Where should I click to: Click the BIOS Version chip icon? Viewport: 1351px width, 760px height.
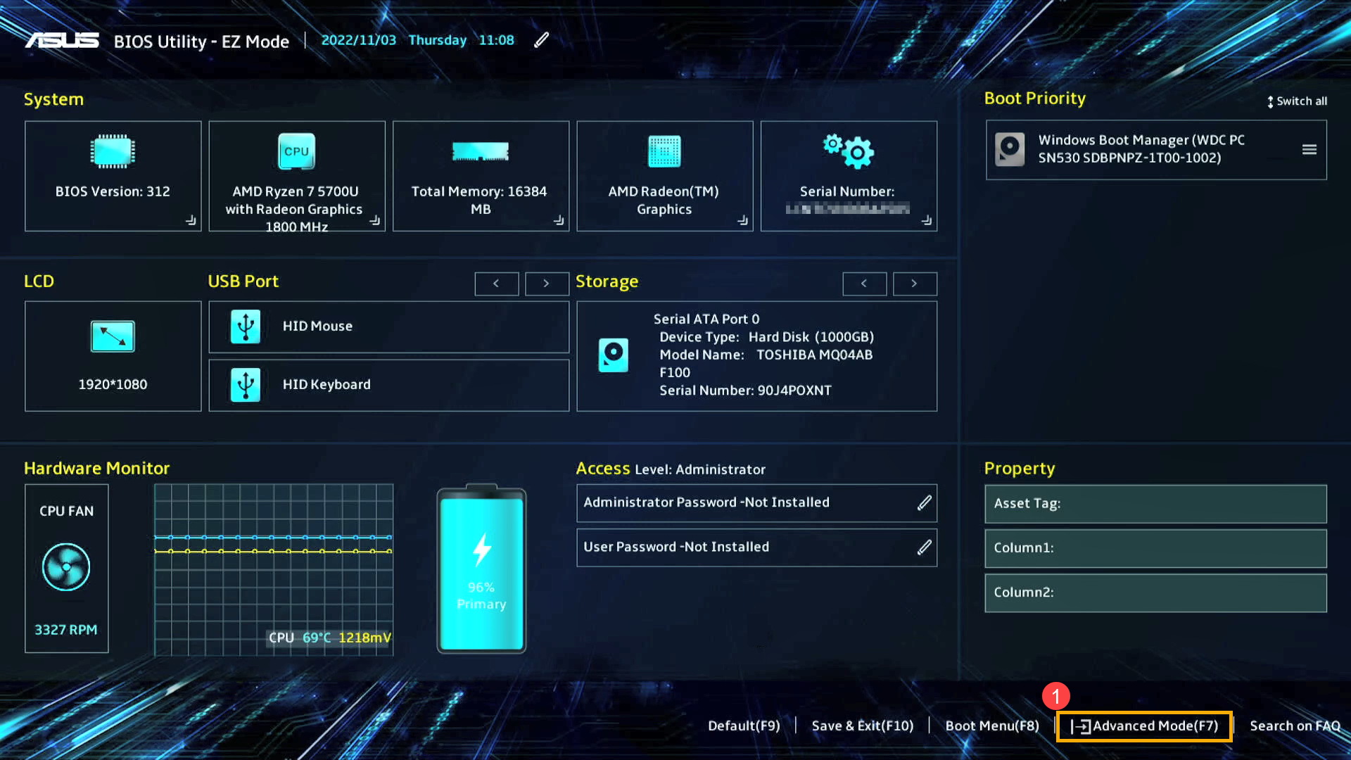113,151
